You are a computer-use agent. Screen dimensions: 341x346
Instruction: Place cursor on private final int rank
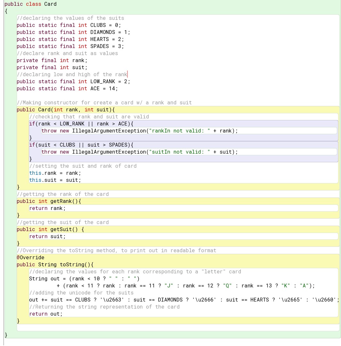[x=51, y=60]
